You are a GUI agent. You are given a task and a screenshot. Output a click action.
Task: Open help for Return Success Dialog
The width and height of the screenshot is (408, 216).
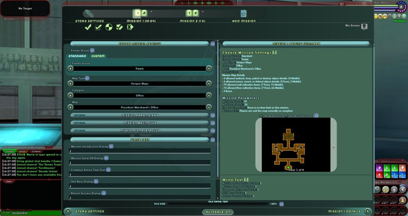104,193
